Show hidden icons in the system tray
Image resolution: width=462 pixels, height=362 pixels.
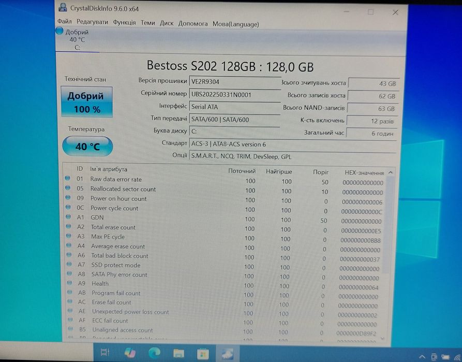(422, 357)
